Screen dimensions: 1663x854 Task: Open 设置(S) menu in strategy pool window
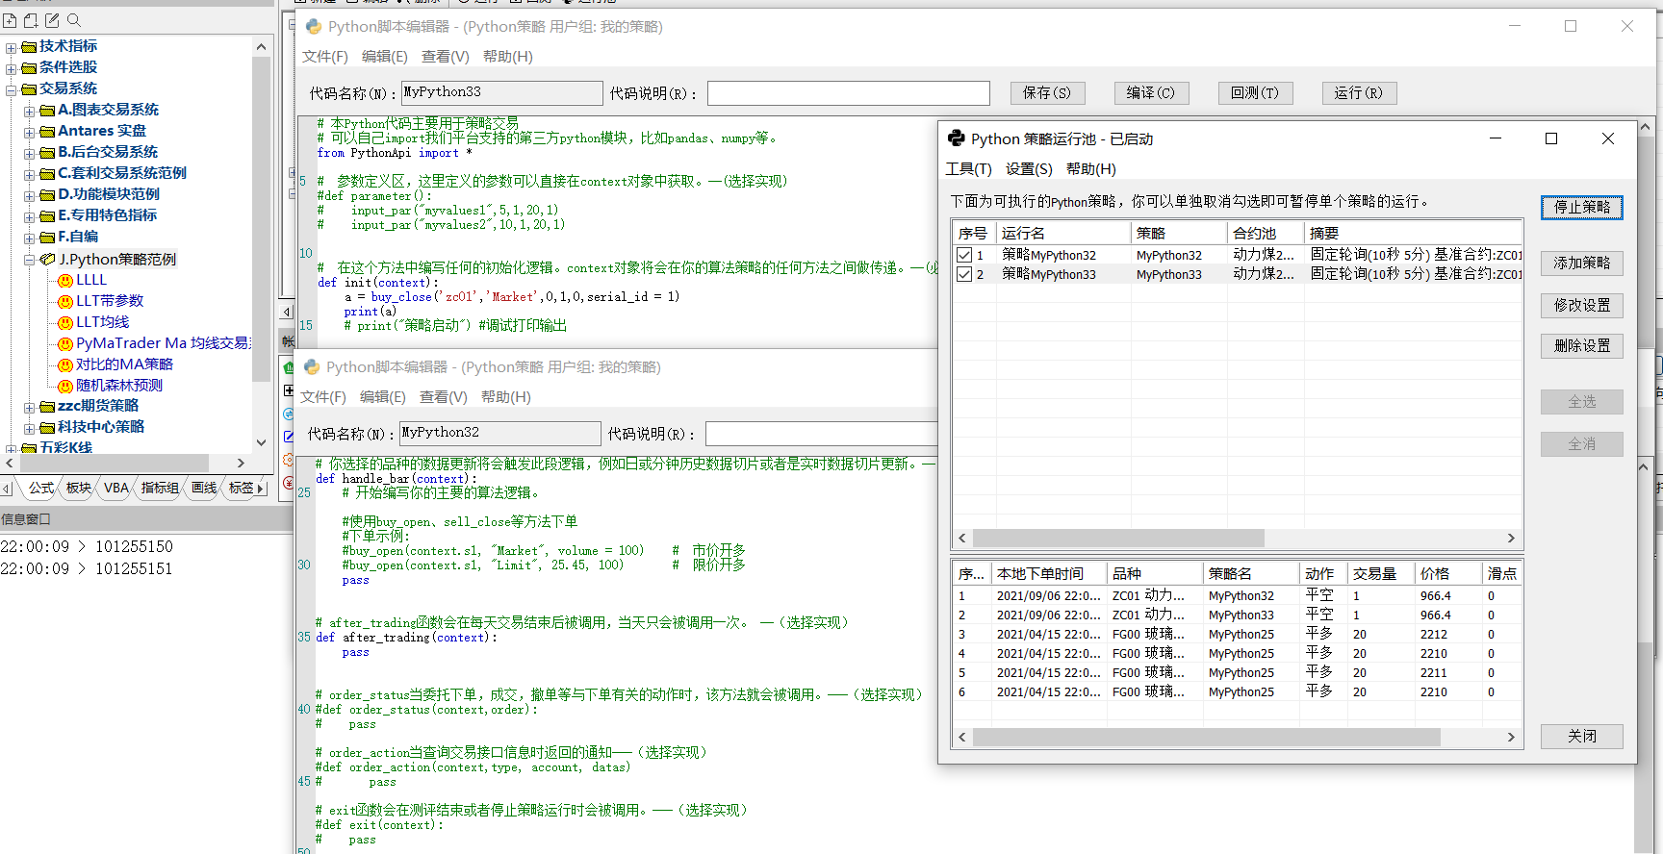1029,169
